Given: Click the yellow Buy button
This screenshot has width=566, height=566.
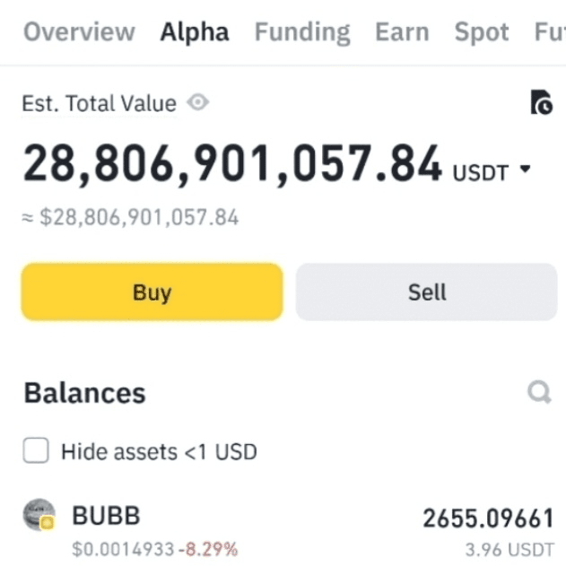Looking at the screenshot, I should (152, 292).
